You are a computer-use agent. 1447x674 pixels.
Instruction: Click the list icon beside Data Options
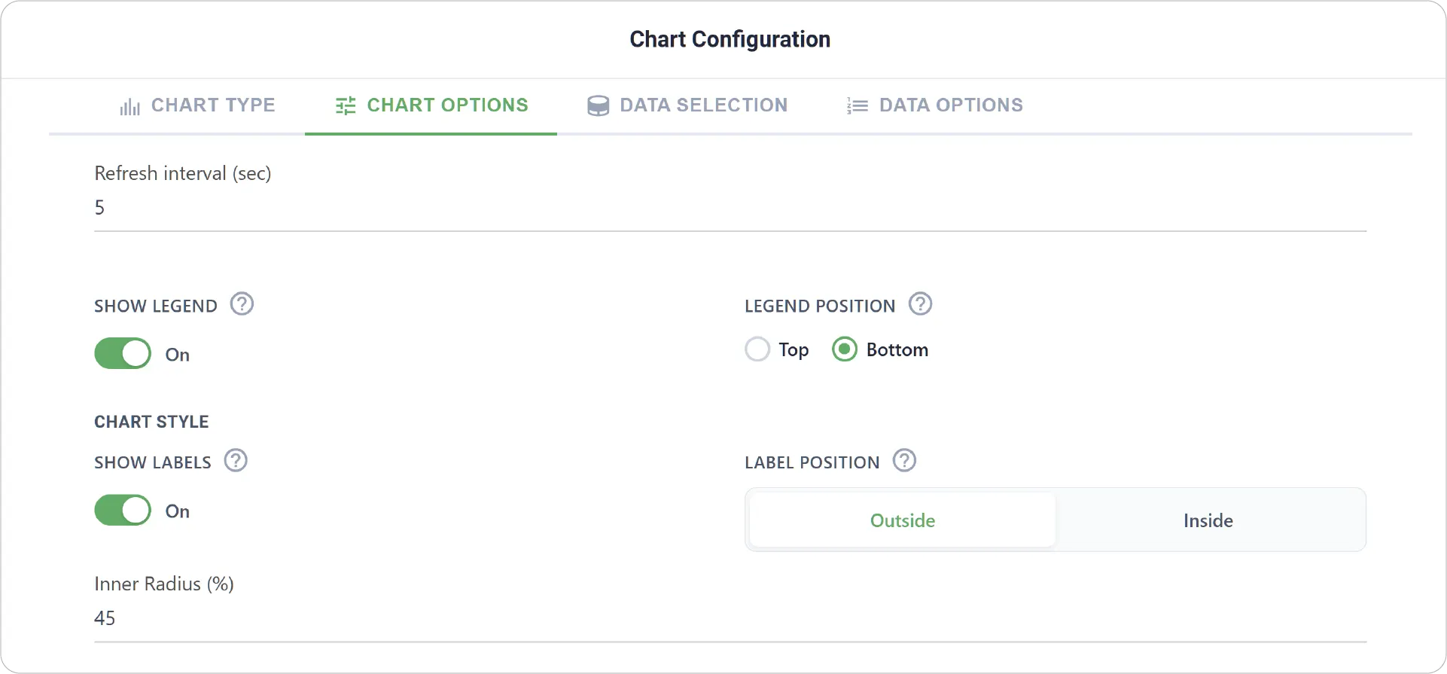(x=858, y=105)
